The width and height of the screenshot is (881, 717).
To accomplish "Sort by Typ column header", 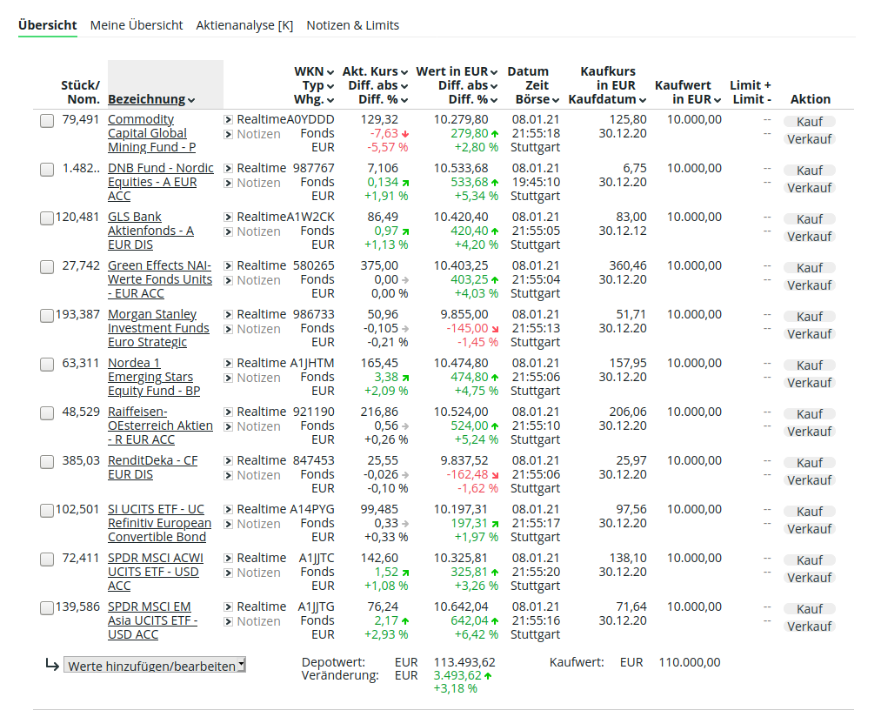I will [x=318, y=85].
